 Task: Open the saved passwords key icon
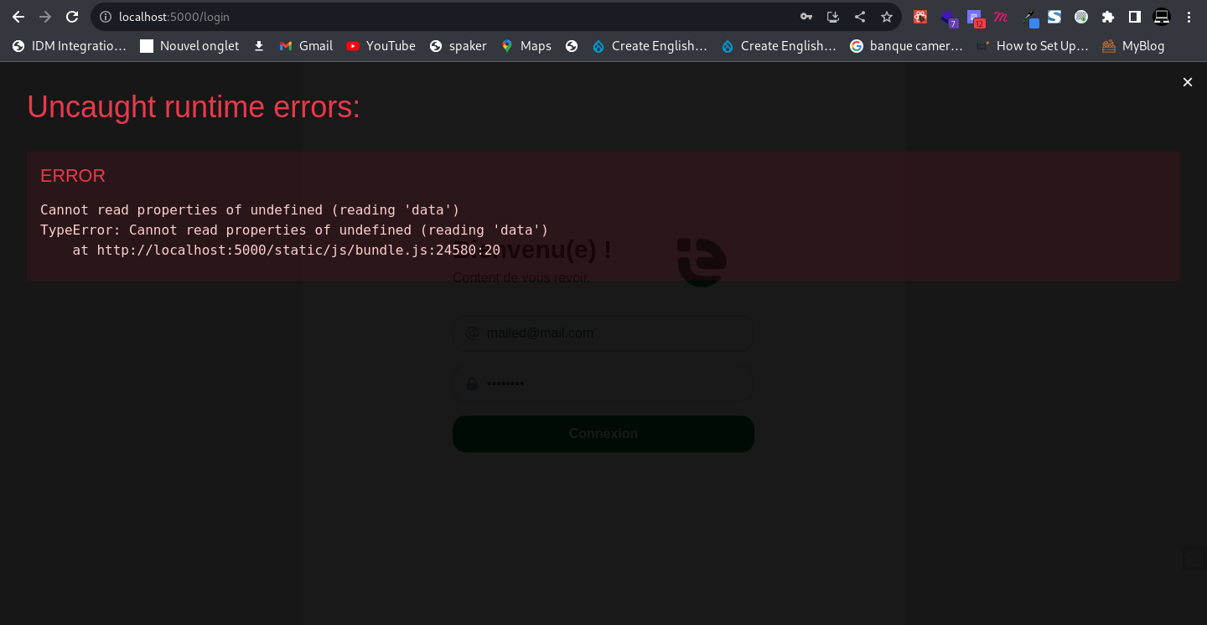(806, 17)
